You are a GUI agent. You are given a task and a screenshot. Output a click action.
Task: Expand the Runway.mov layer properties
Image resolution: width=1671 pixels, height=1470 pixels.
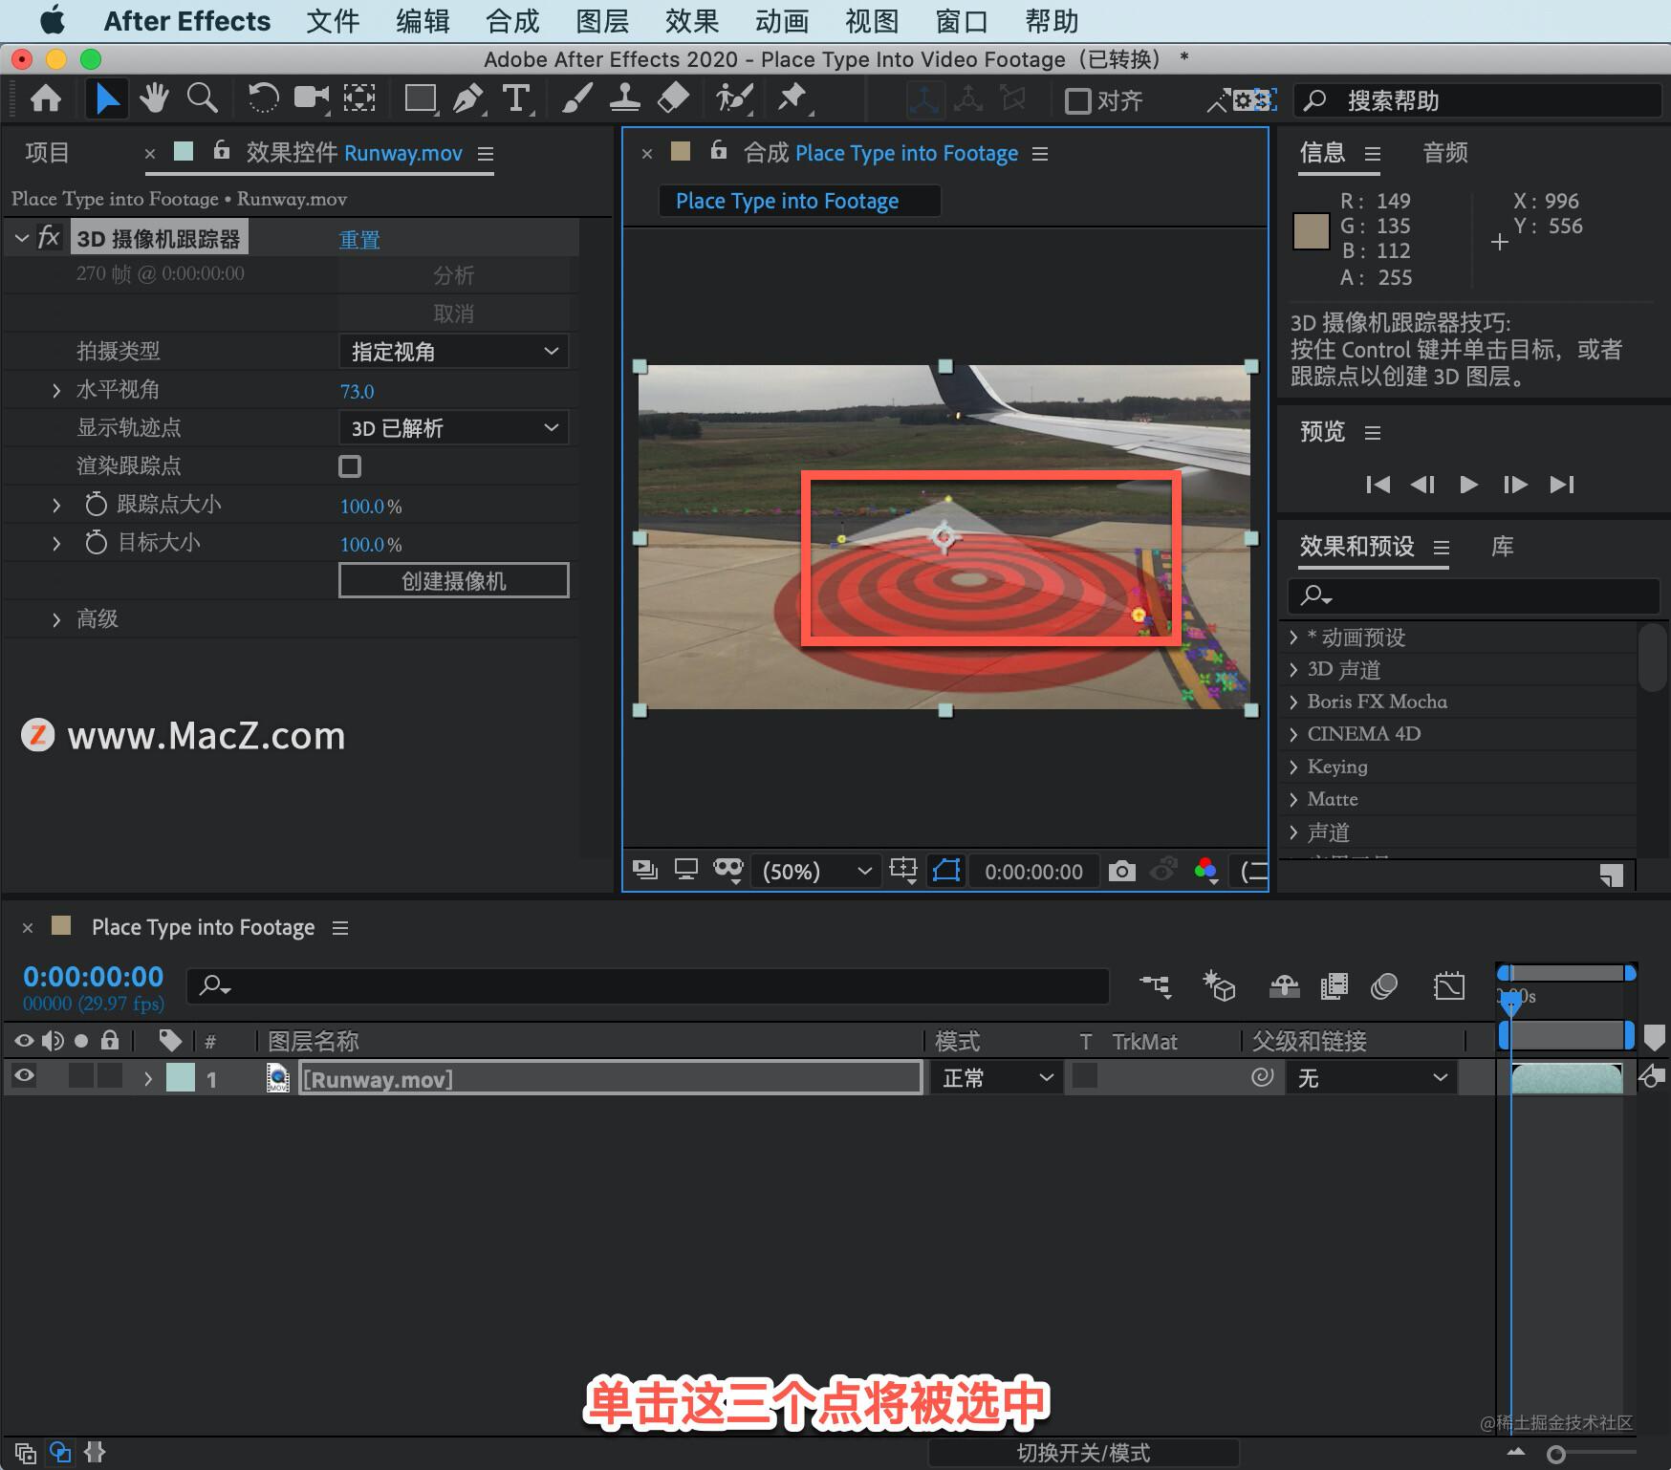pos(148,1078)
